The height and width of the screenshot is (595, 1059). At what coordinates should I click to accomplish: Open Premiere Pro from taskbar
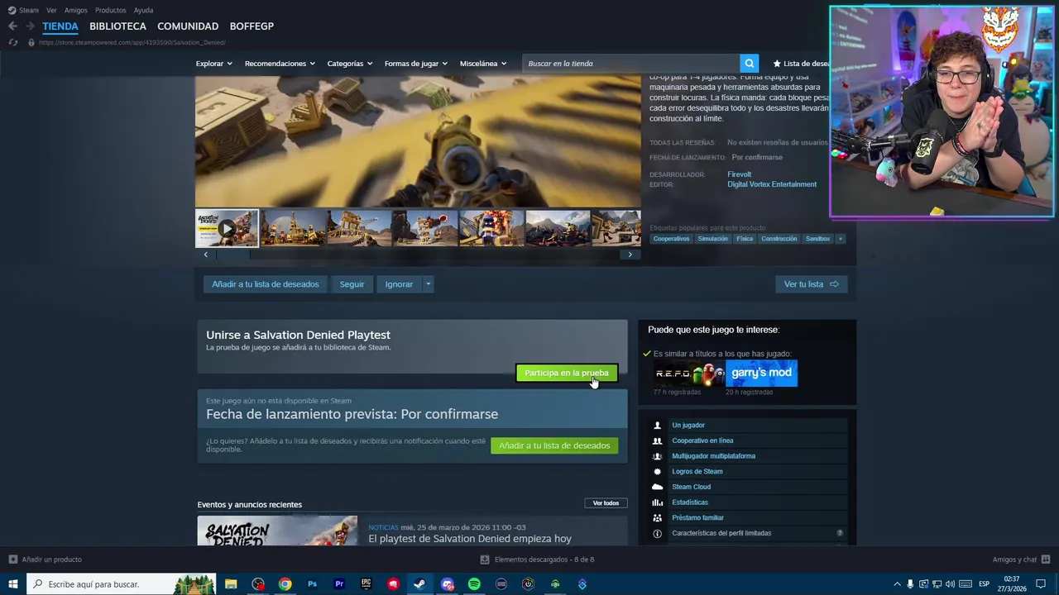339,584
